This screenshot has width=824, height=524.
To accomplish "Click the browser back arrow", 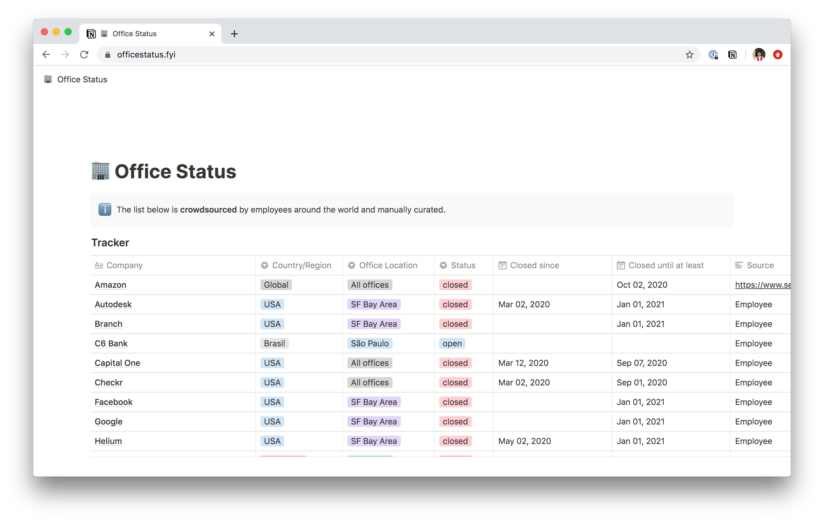I will pos(46,54).
